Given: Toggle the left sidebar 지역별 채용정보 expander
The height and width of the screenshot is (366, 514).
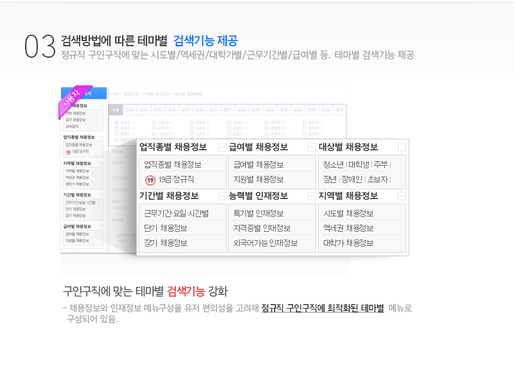Looking at the screenshot, I should pos(102,163).
